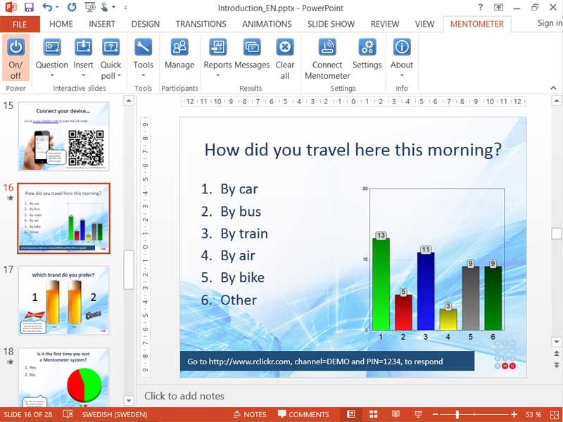Open NOTES from the status bar
Viewport: 563px width, 422px height.
tap(250, 414)
